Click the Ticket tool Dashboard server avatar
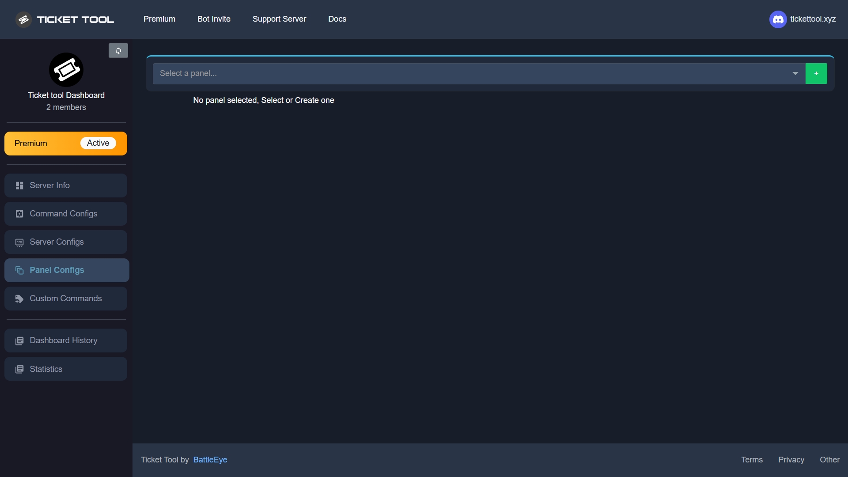848x477 pixels. click(x=66, y=70)
